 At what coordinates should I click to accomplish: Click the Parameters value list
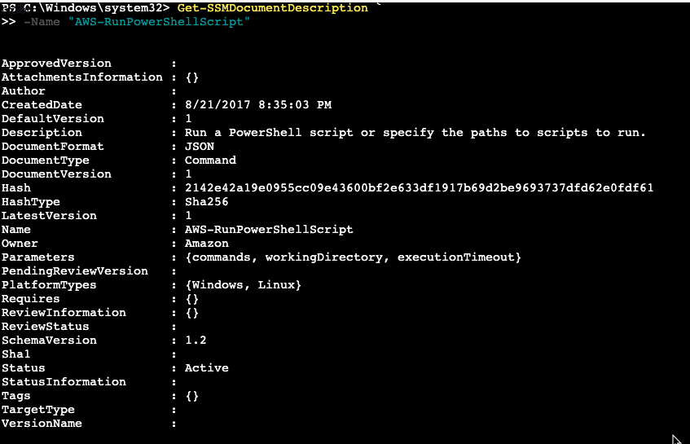[353, 257]
